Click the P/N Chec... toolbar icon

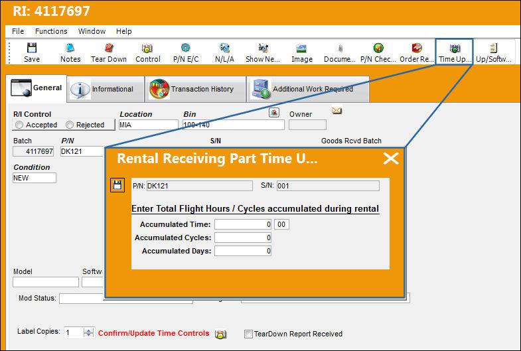point(378,52)
